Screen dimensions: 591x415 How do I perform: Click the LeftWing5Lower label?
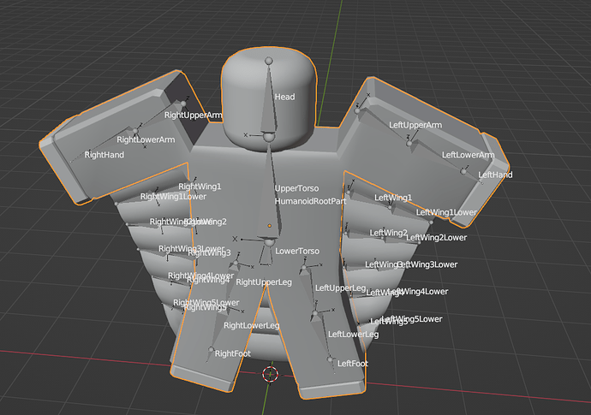pos(412,319)
